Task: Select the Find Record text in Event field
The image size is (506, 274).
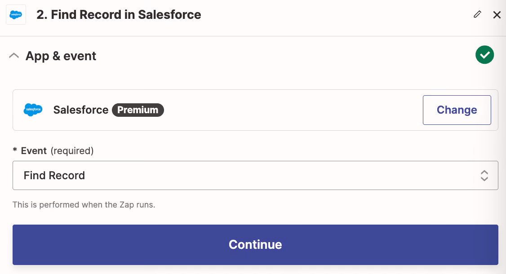Action: tap(54, 176)
